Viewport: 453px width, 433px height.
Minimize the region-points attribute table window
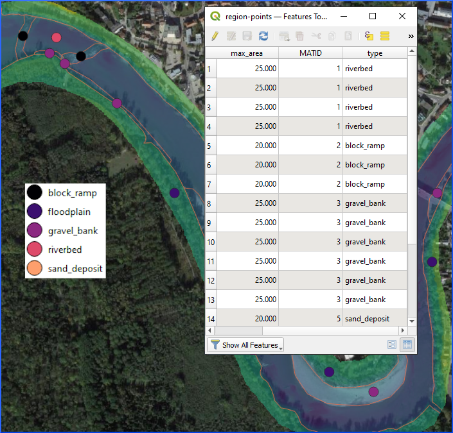pyautogui.click(x=344, y=16)
